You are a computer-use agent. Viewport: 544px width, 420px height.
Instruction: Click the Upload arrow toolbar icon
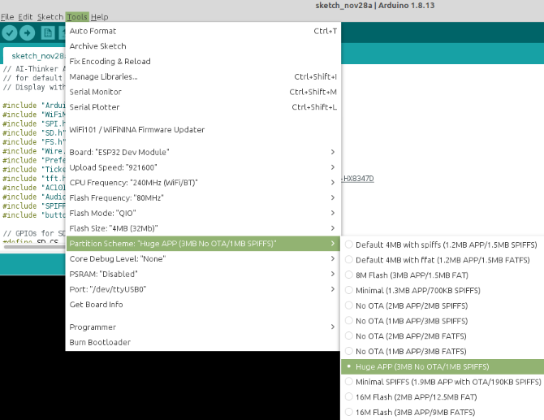pos(28,32)
